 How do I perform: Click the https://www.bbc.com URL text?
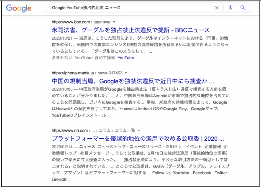pyautogui.click(x=71, y=22)
